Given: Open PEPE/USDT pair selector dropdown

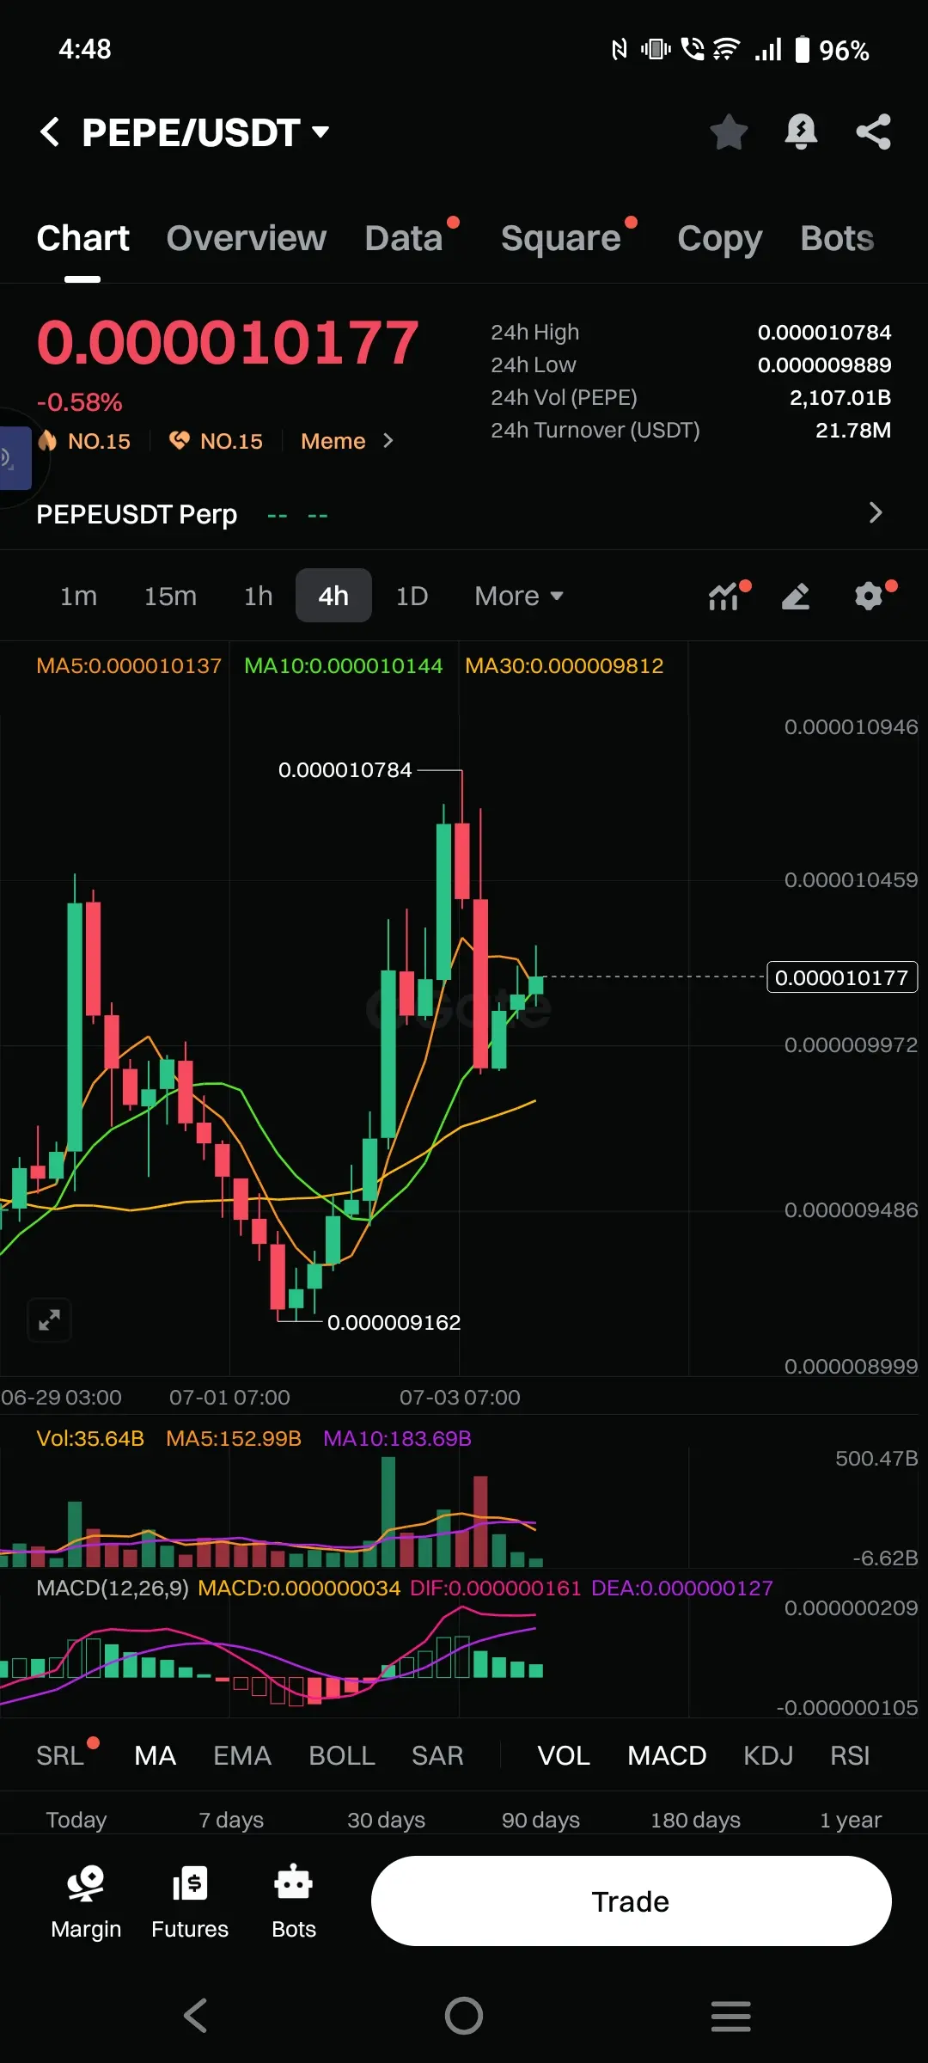Looking at the screenshot, I should click(x=206, y=132).
